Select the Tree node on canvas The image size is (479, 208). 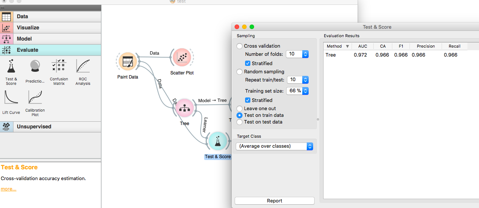click(x=185, y=108)
